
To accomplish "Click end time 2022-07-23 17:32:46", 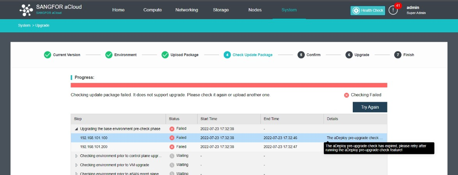I will tap(280, 138).
